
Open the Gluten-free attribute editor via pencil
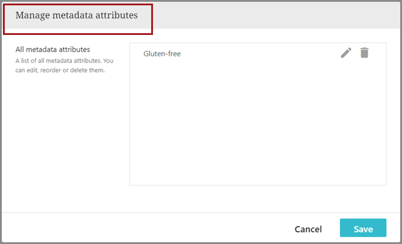[346, 53]
